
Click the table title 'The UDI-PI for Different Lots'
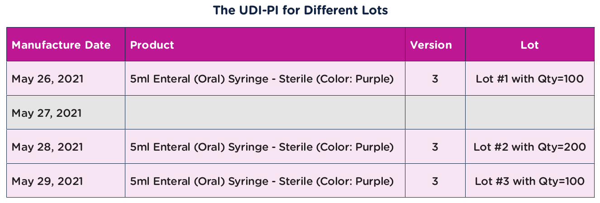[300, 10]
